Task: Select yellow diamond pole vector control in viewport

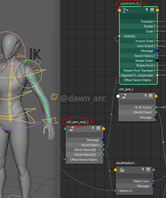Action: coord(54,97)
